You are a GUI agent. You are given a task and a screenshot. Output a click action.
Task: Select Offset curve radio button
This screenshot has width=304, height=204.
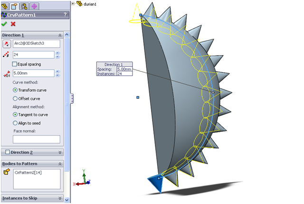pos(15,98)
